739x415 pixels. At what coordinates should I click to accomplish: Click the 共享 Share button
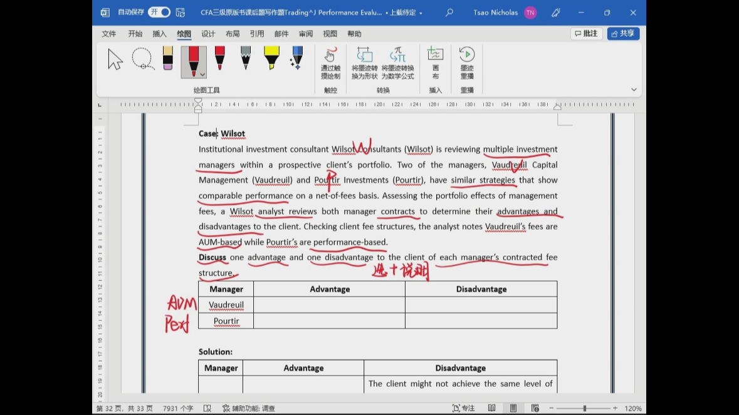(623, 34)
